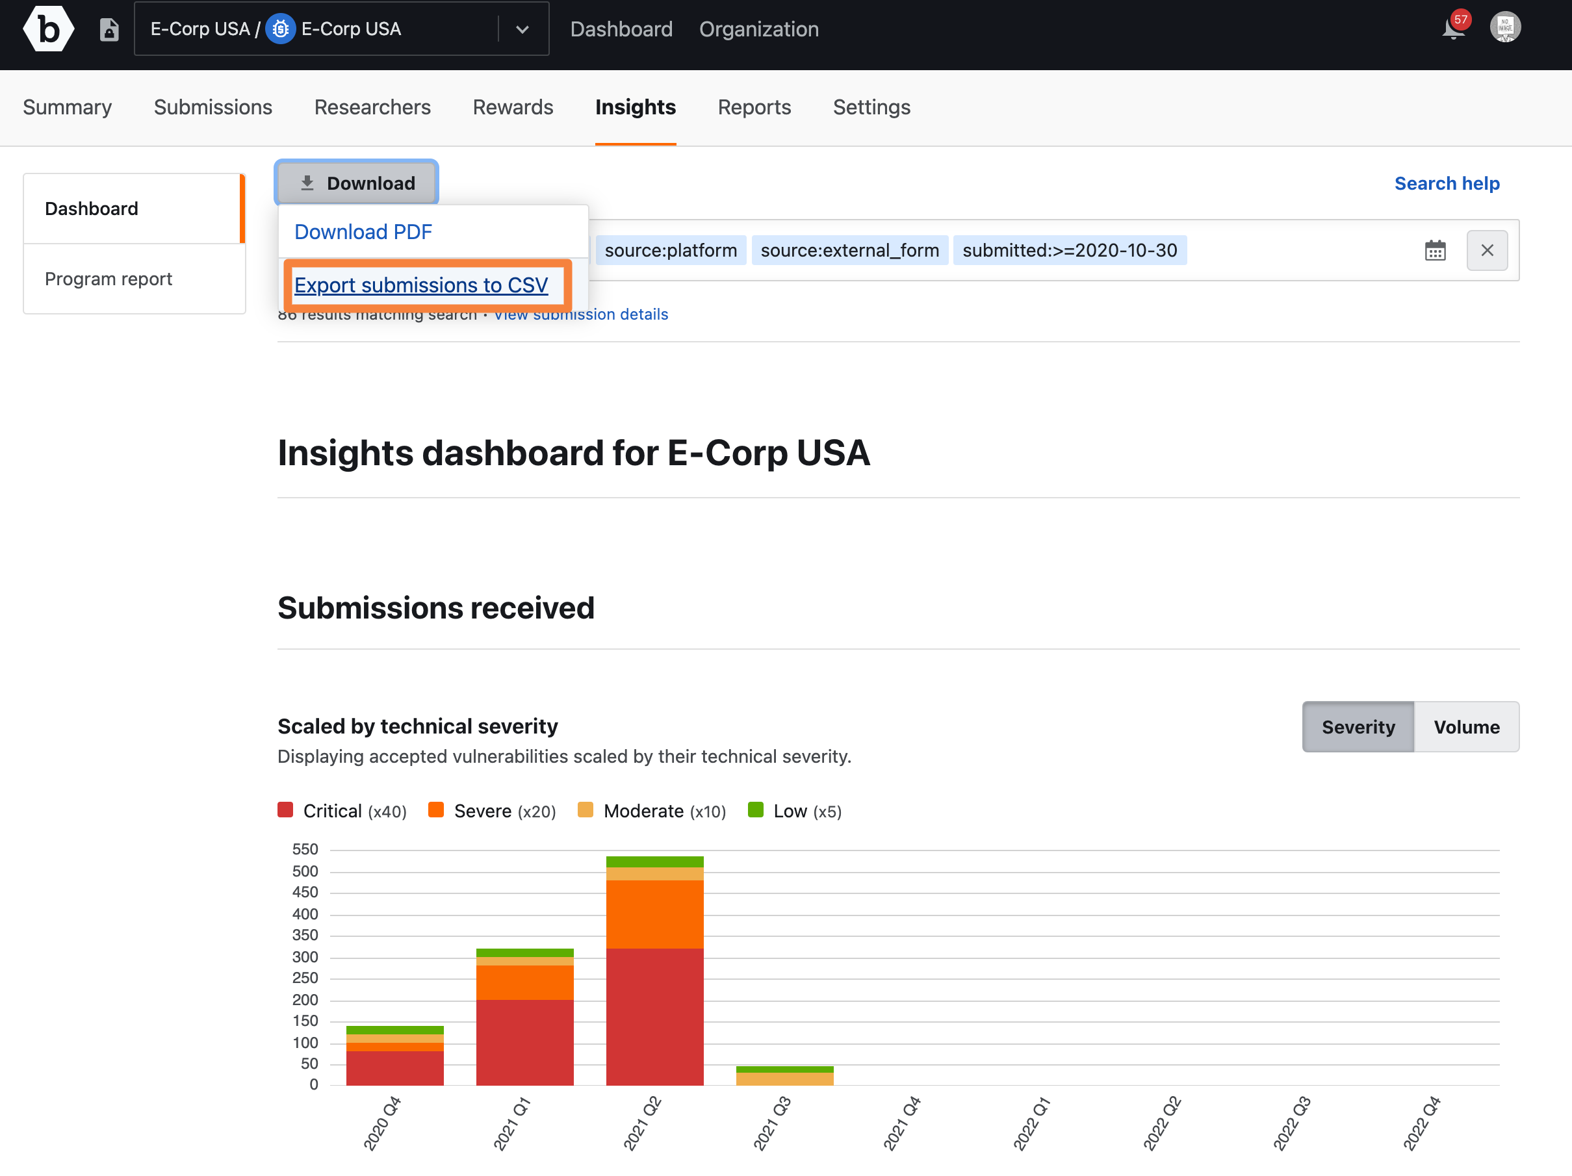Expand the E-Corp USA program switcher chevron

tap(522, 29)
